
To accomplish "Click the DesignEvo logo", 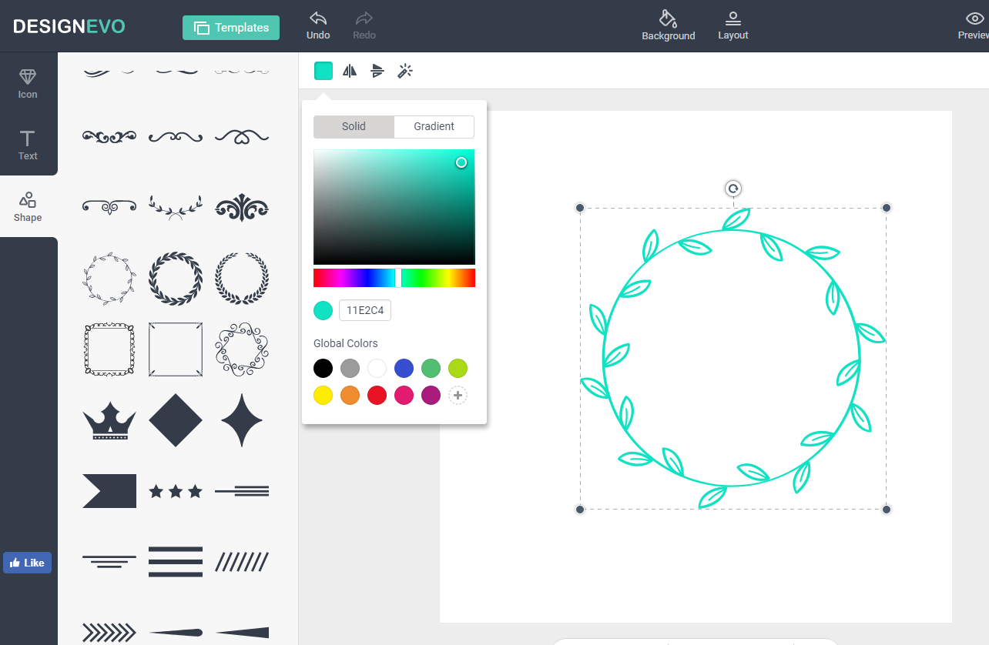I will 69,27.
